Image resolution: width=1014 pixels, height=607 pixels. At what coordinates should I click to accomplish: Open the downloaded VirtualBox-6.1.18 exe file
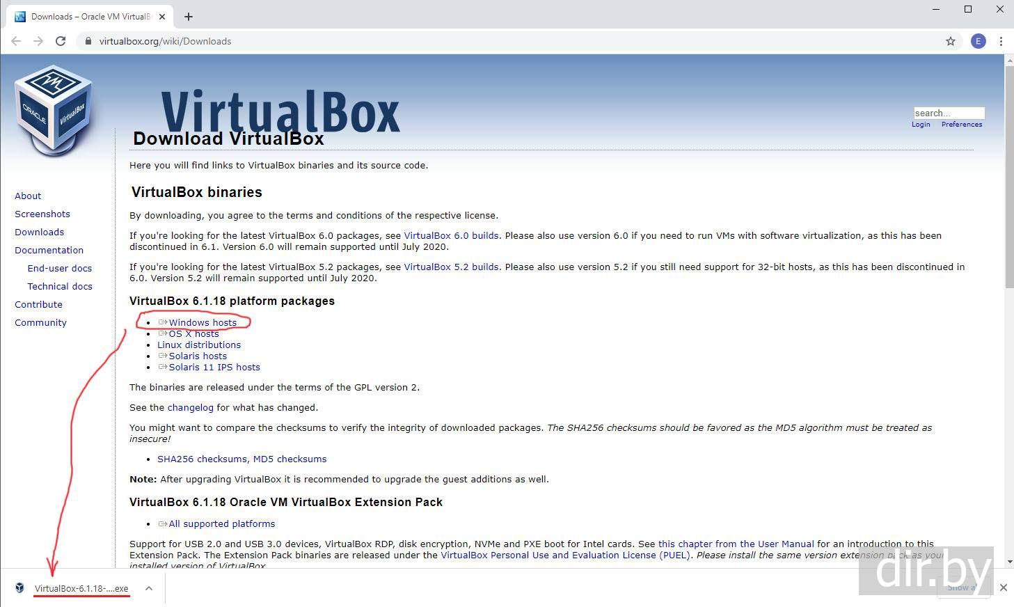(x=81, y=588)
